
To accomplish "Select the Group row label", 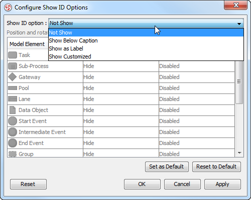I will pyautogui.click(x=26, y=154).
